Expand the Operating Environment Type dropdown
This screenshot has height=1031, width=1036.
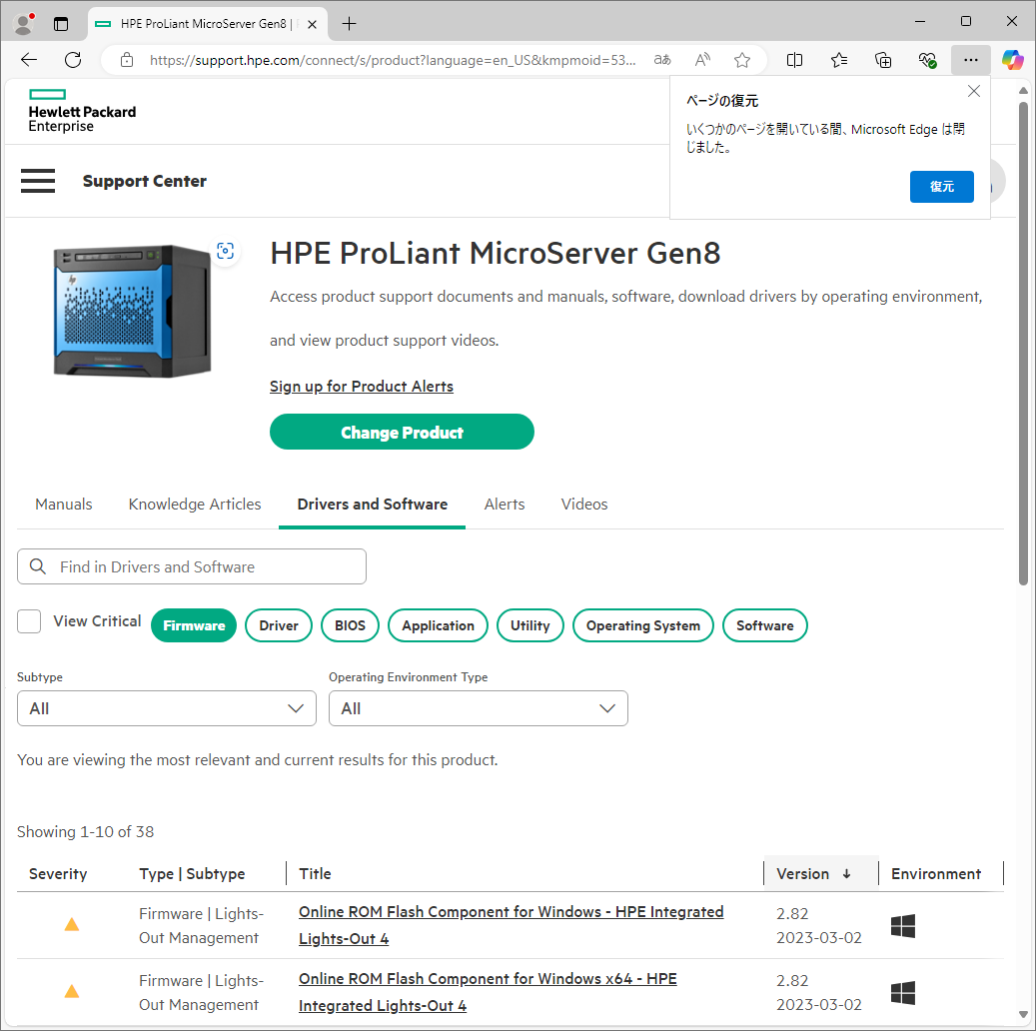point(479,708)
